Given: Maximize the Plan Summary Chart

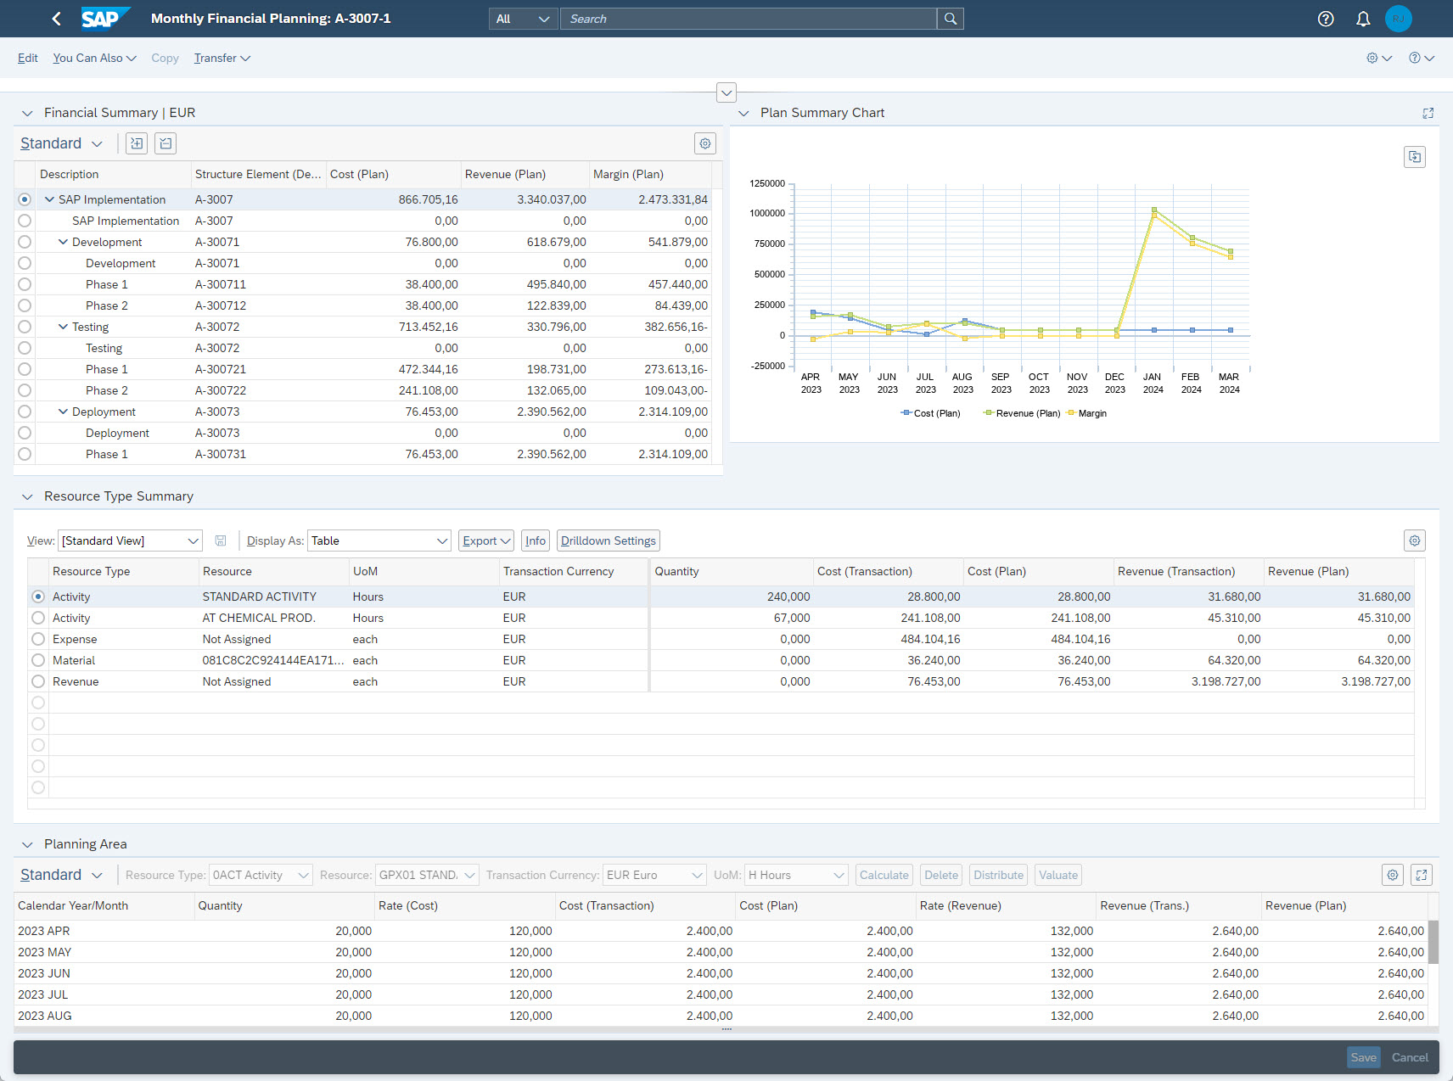Looking at the screenshot, I should tap(1428, 113).
